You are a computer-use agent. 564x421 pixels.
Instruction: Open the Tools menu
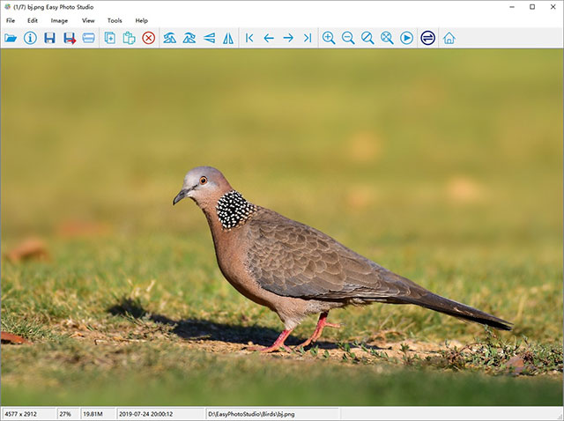(115, 19)
